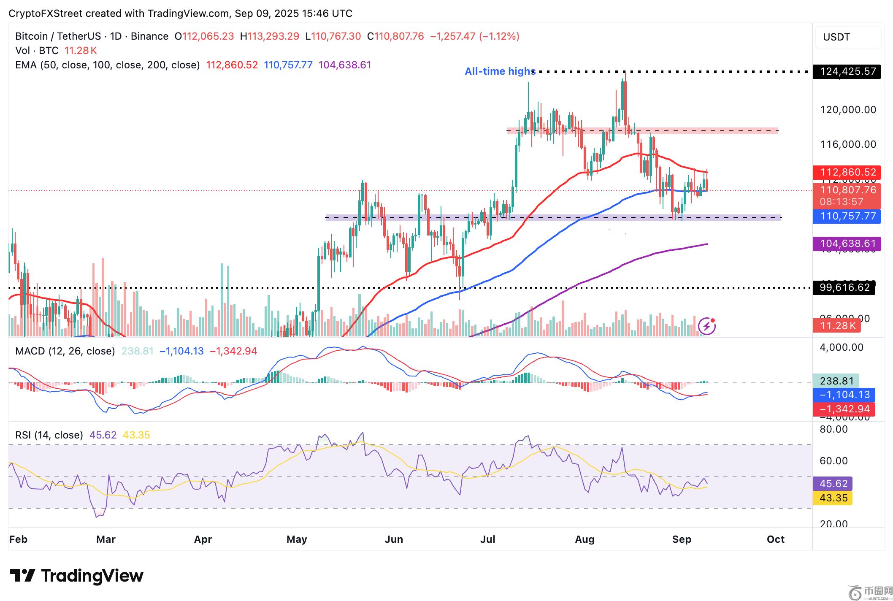Select the USDT currency box
The width and height of the screenshot is (893, 601).
(847, 37)
